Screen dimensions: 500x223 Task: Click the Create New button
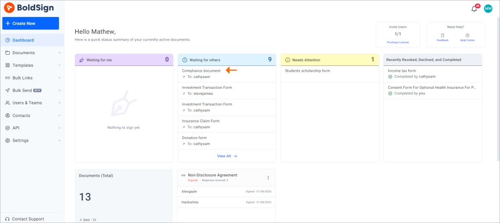tap(31, 23)
